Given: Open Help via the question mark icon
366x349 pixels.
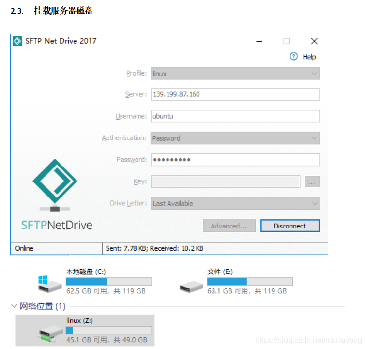Looking at the screenshot, I should [x=294, y=56].
